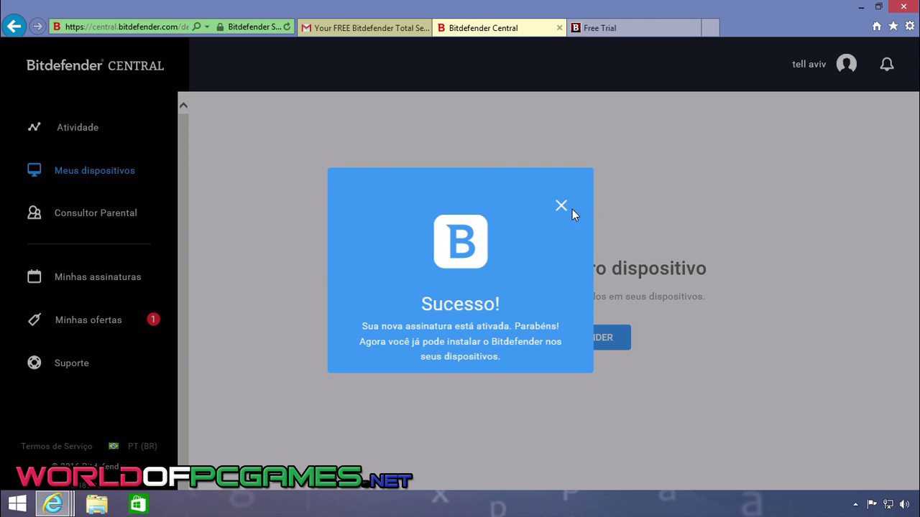Open File Explorer from the taskbar
The image size is (920, 517).
[x=97, y=503]
